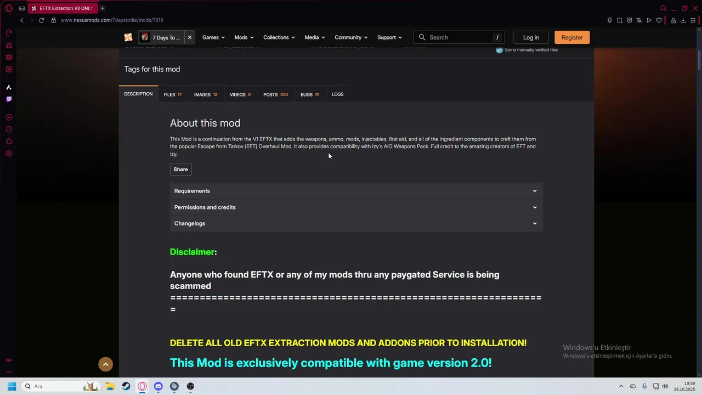Click the scroll-to-top arrow button
The height and width of the screenshot is (395, 702).
pos(105,364)
